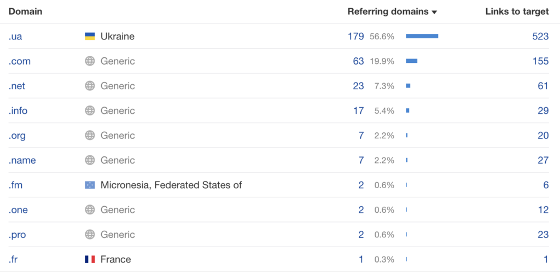Click the Ukraine flag icon

pyautogui.click(x=90, y=37)
